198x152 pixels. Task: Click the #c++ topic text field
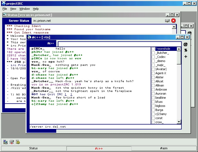120,44
